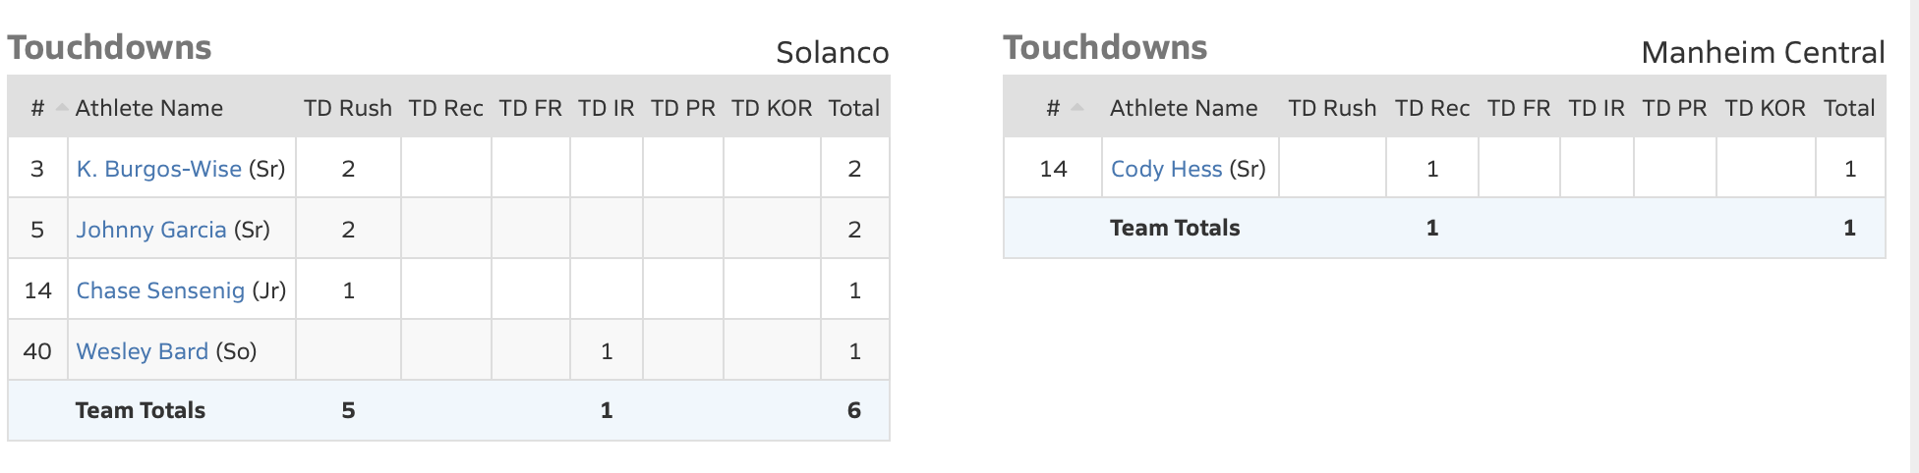Open Cody Hess athlete profile
1919x473 pixels.
1166,169
